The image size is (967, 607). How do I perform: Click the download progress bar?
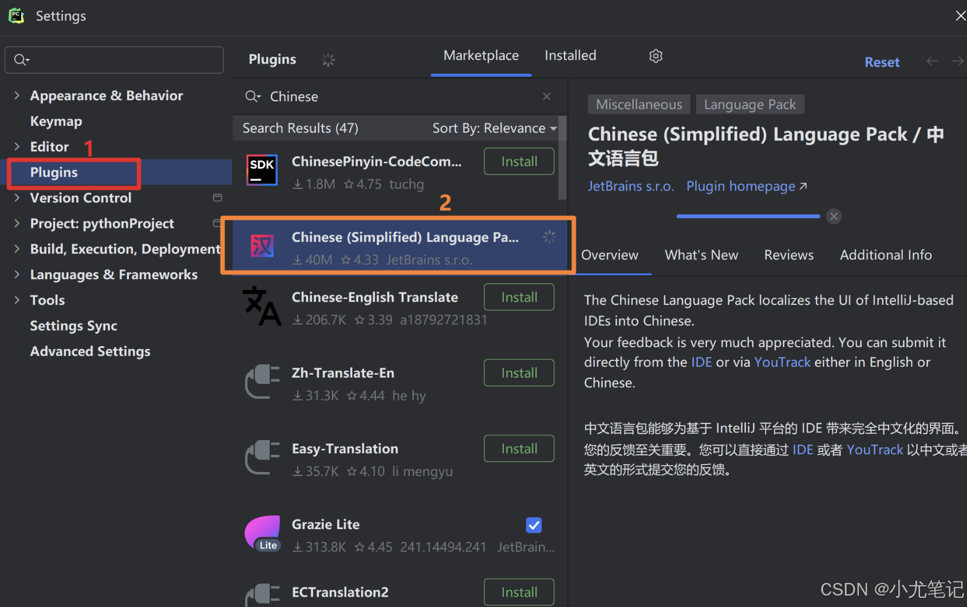(748, 216)
